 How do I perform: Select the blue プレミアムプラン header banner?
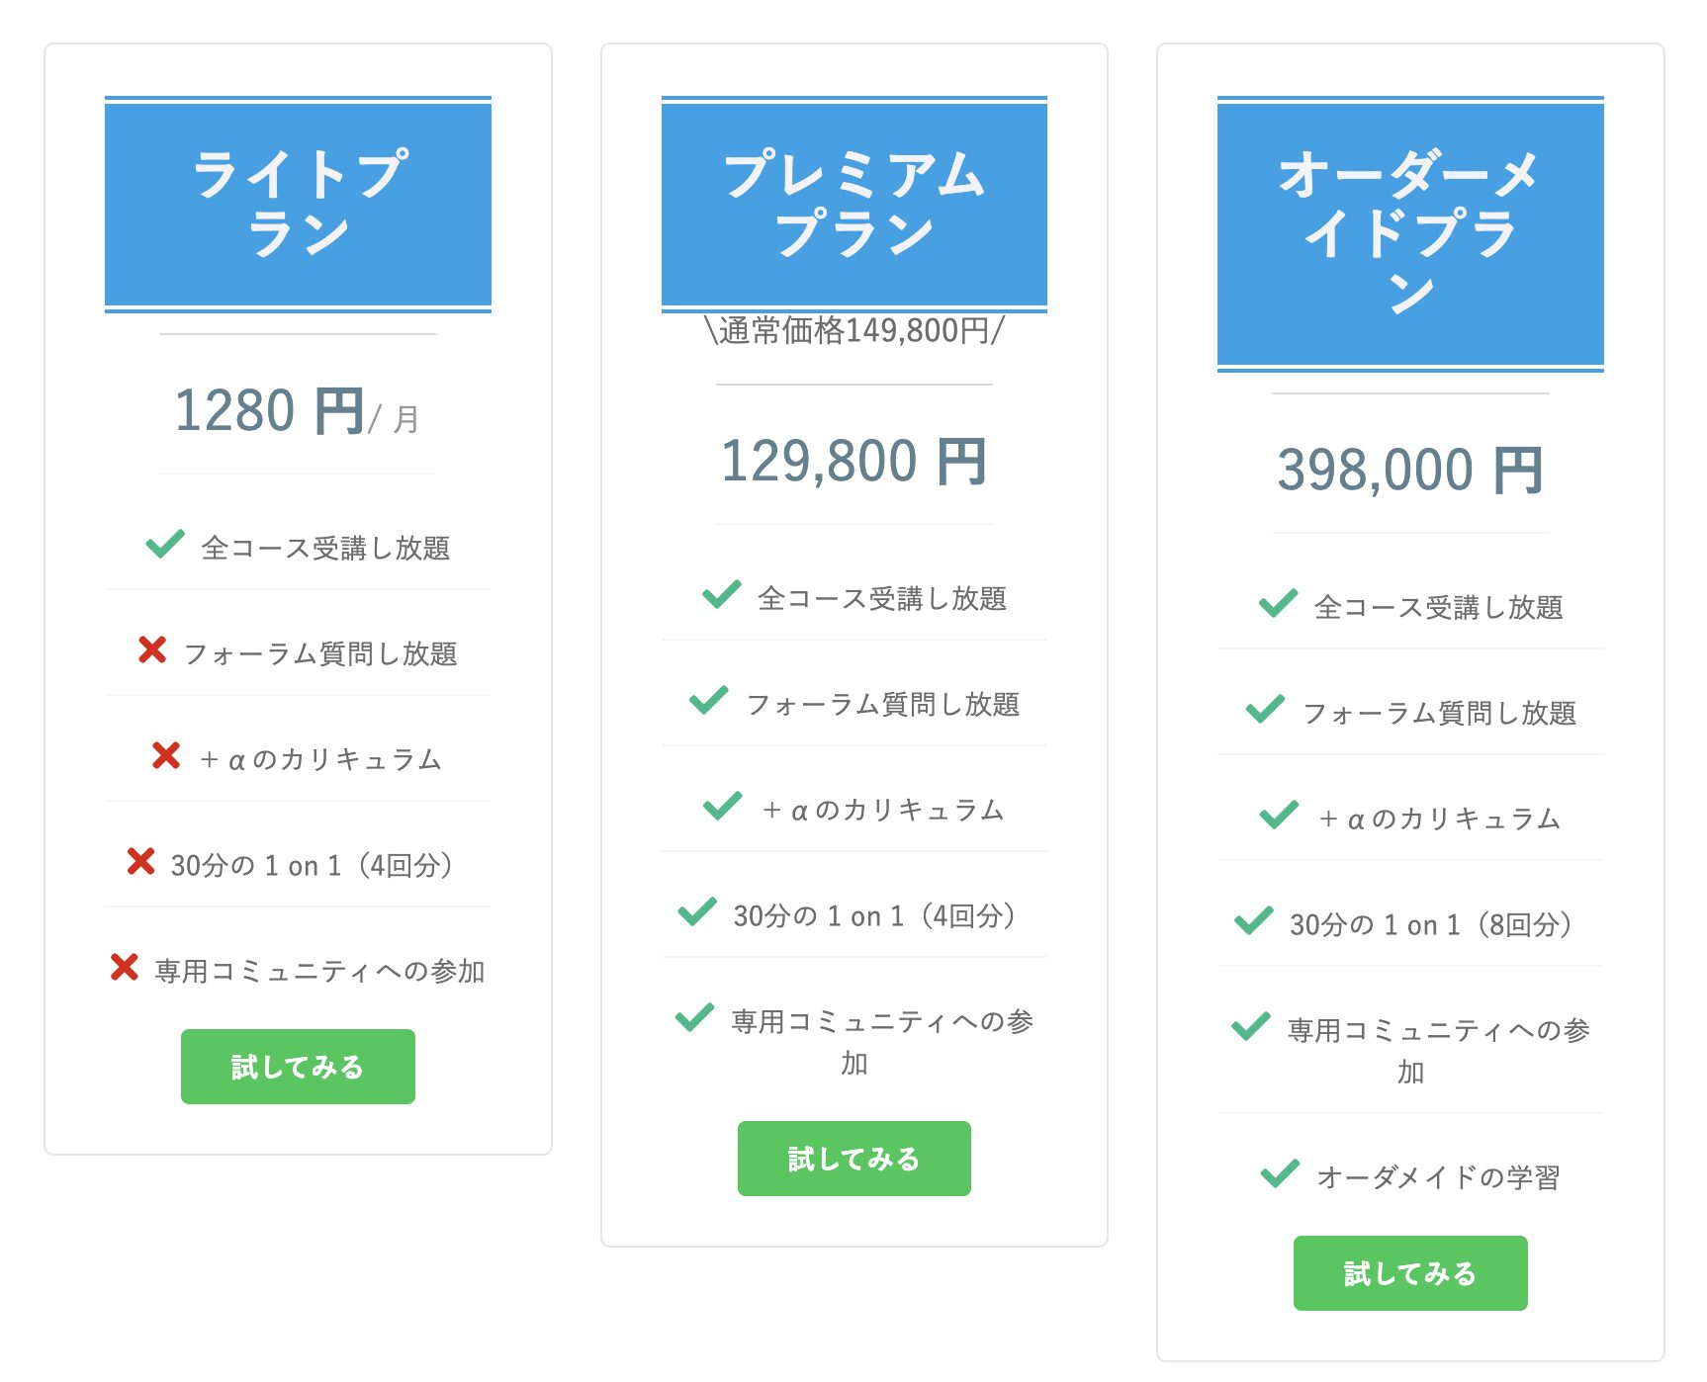tap(854, 205)
